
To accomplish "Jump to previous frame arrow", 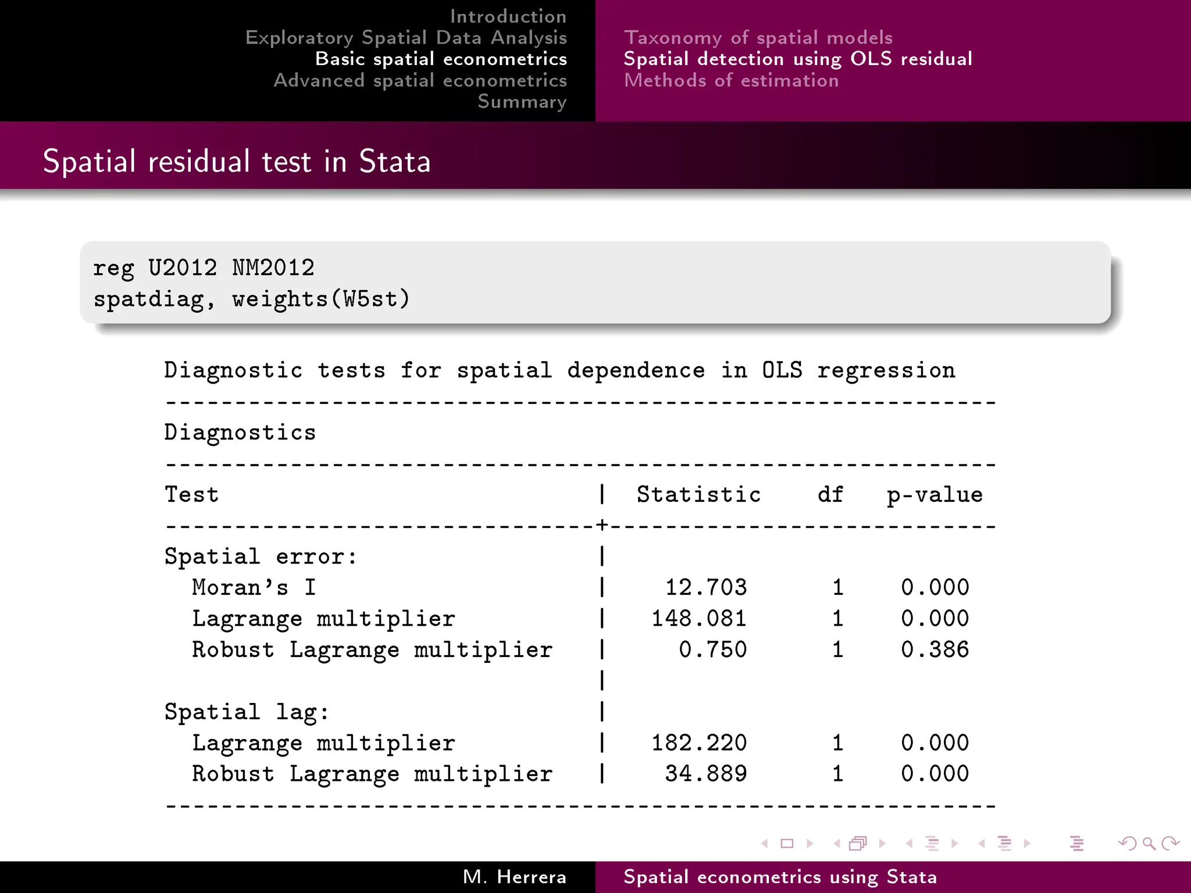I will click(837, 844).
